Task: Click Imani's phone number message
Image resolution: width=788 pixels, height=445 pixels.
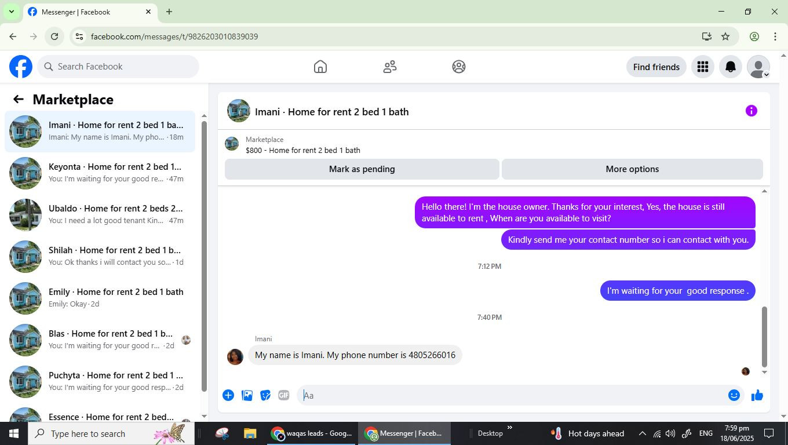Action: pyautogui.click(x=355, y=355)
